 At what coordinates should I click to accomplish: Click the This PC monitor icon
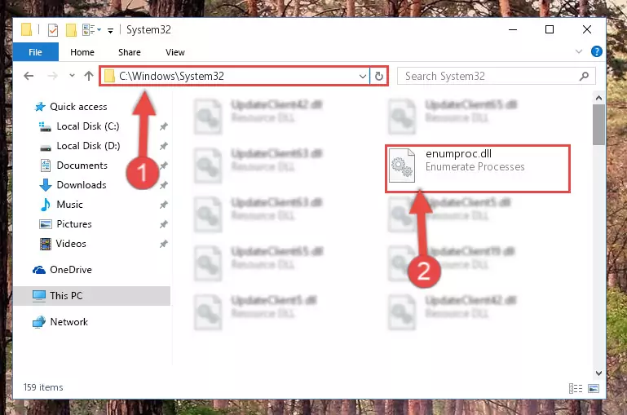pyautogui.click(x=39, y=296)
